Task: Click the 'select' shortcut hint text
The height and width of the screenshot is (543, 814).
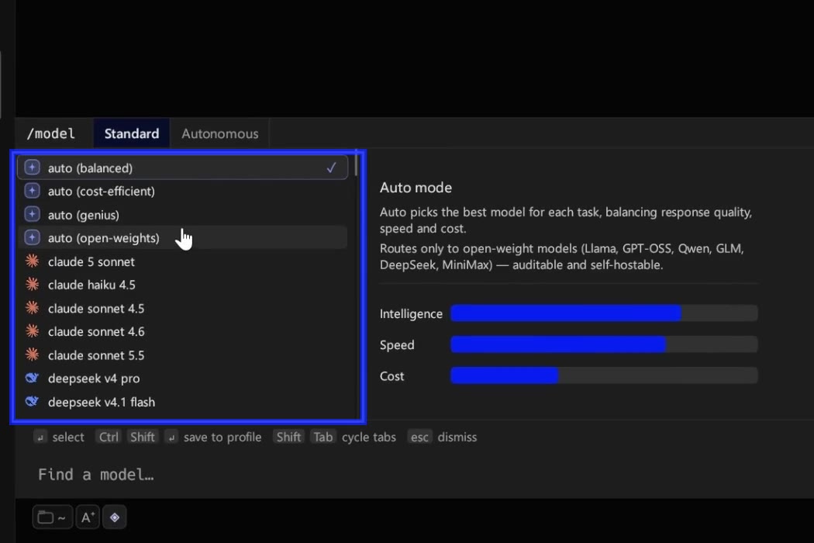Action: (68, 437)
